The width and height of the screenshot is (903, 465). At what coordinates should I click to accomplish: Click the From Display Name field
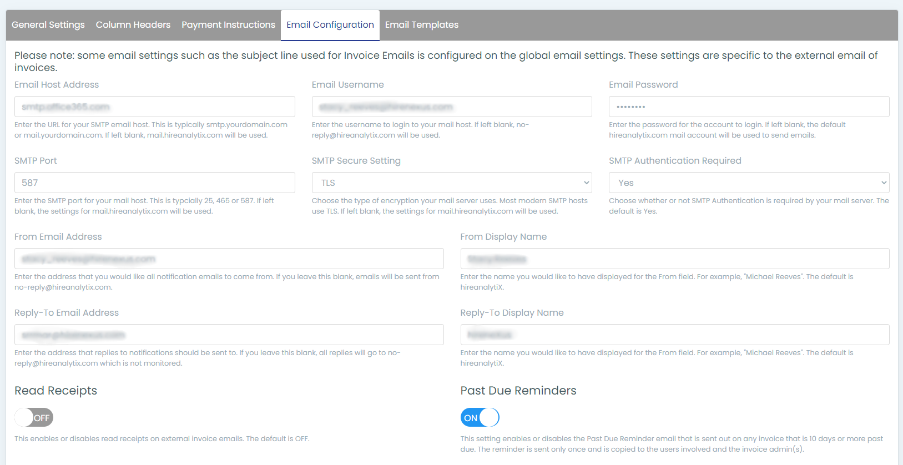tap(675, 259)
